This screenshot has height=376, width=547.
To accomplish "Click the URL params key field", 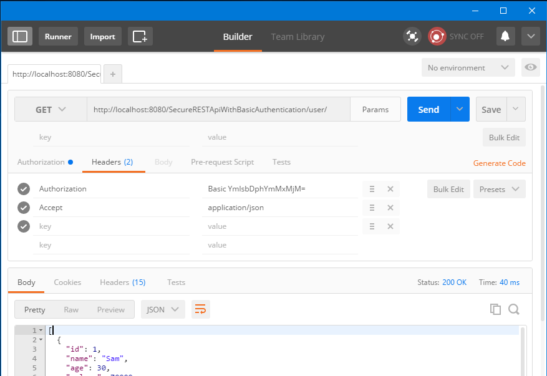I will point(111,137).
